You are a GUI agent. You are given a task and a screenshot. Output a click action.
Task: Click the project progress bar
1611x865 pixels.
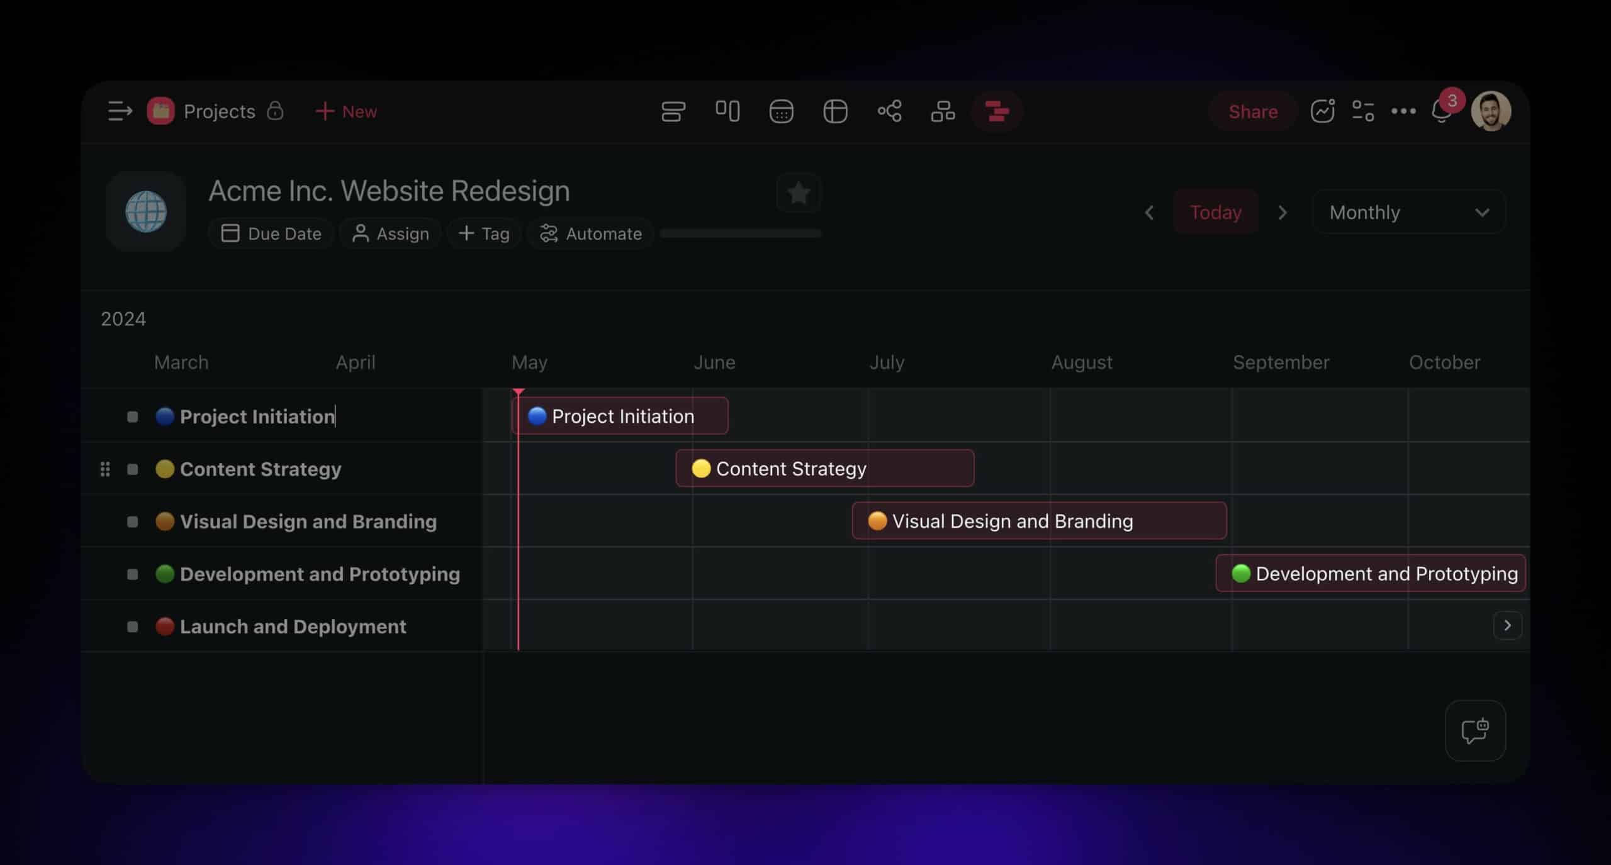tap(740, 233)
